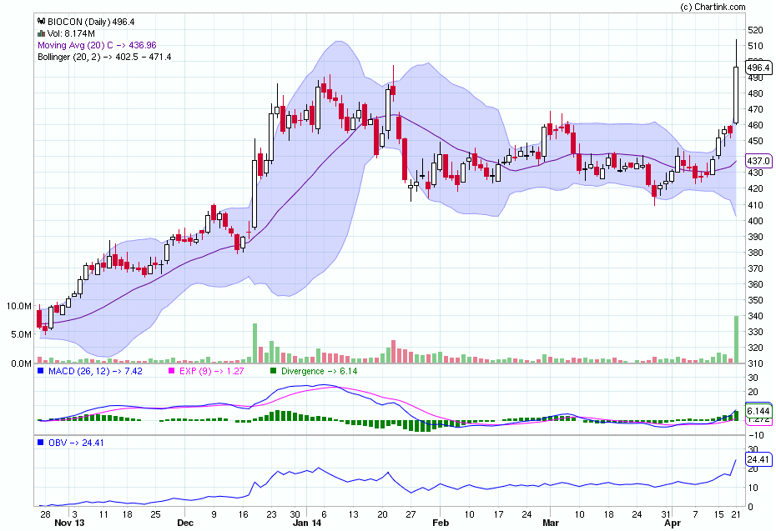Click the tallest green volume bar in April
Screen dimensions: 776x531
point(736,339)
